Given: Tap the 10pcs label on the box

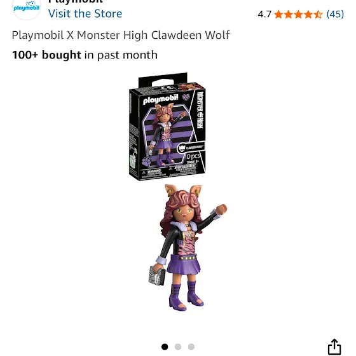Looking at the screenshot, I should (192, 156).
